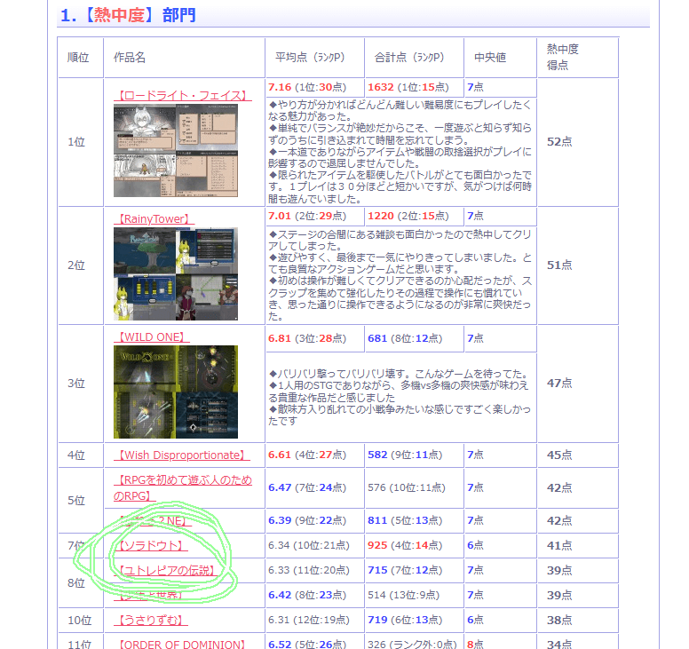Click the RainyTower title link

(154, 218)
